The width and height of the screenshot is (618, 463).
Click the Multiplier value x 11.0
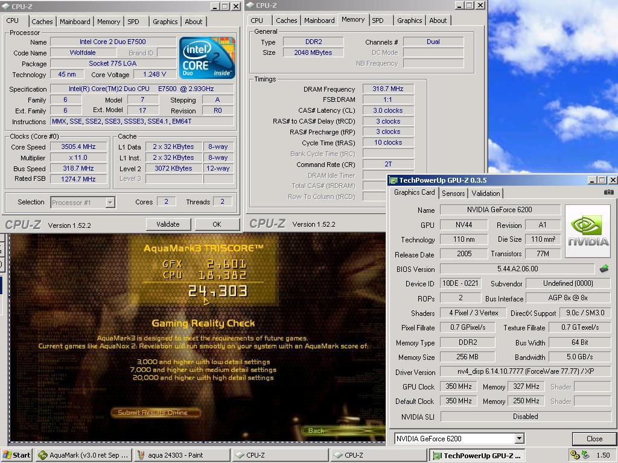[x=78, y=157]
